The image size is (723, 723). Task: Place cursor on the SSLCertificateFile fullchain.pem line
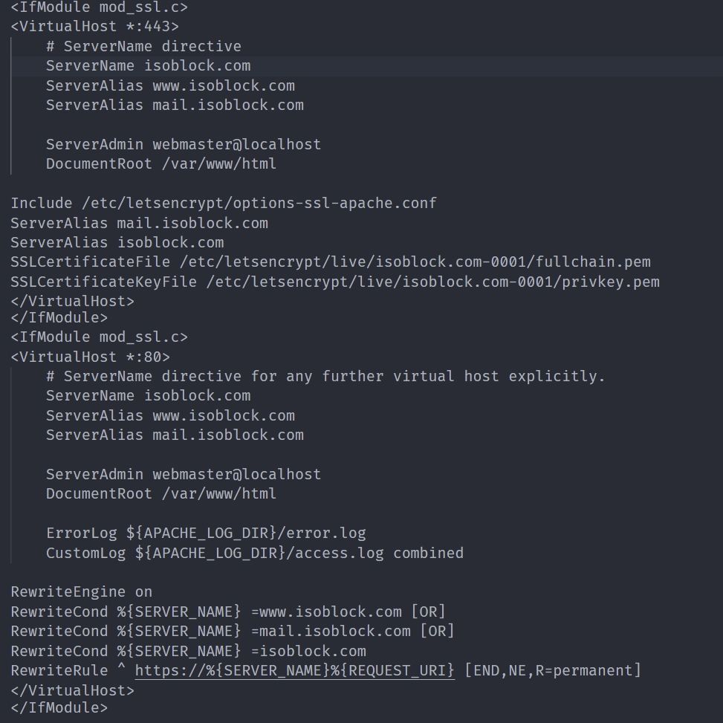(331, 262)
